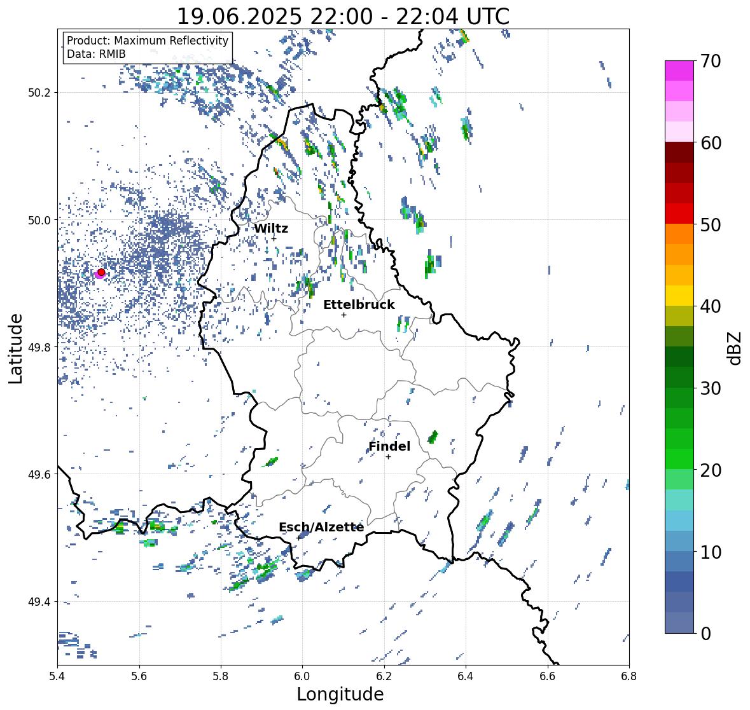Click the Ettelbruck cross marker
The height and width of the screenshot is (710, 750).
click(344, 315)
